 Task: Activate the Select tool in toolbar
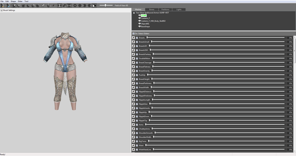tap(14, 6)
